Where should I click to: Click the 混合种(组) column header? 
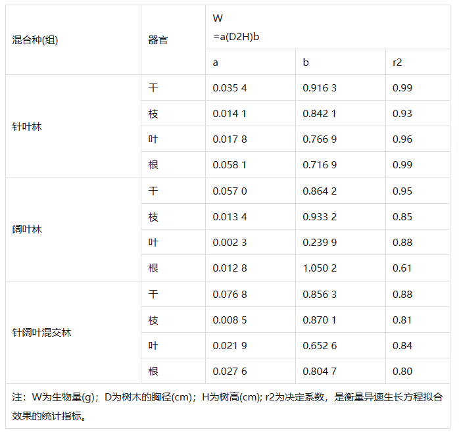tap(73, 40)
